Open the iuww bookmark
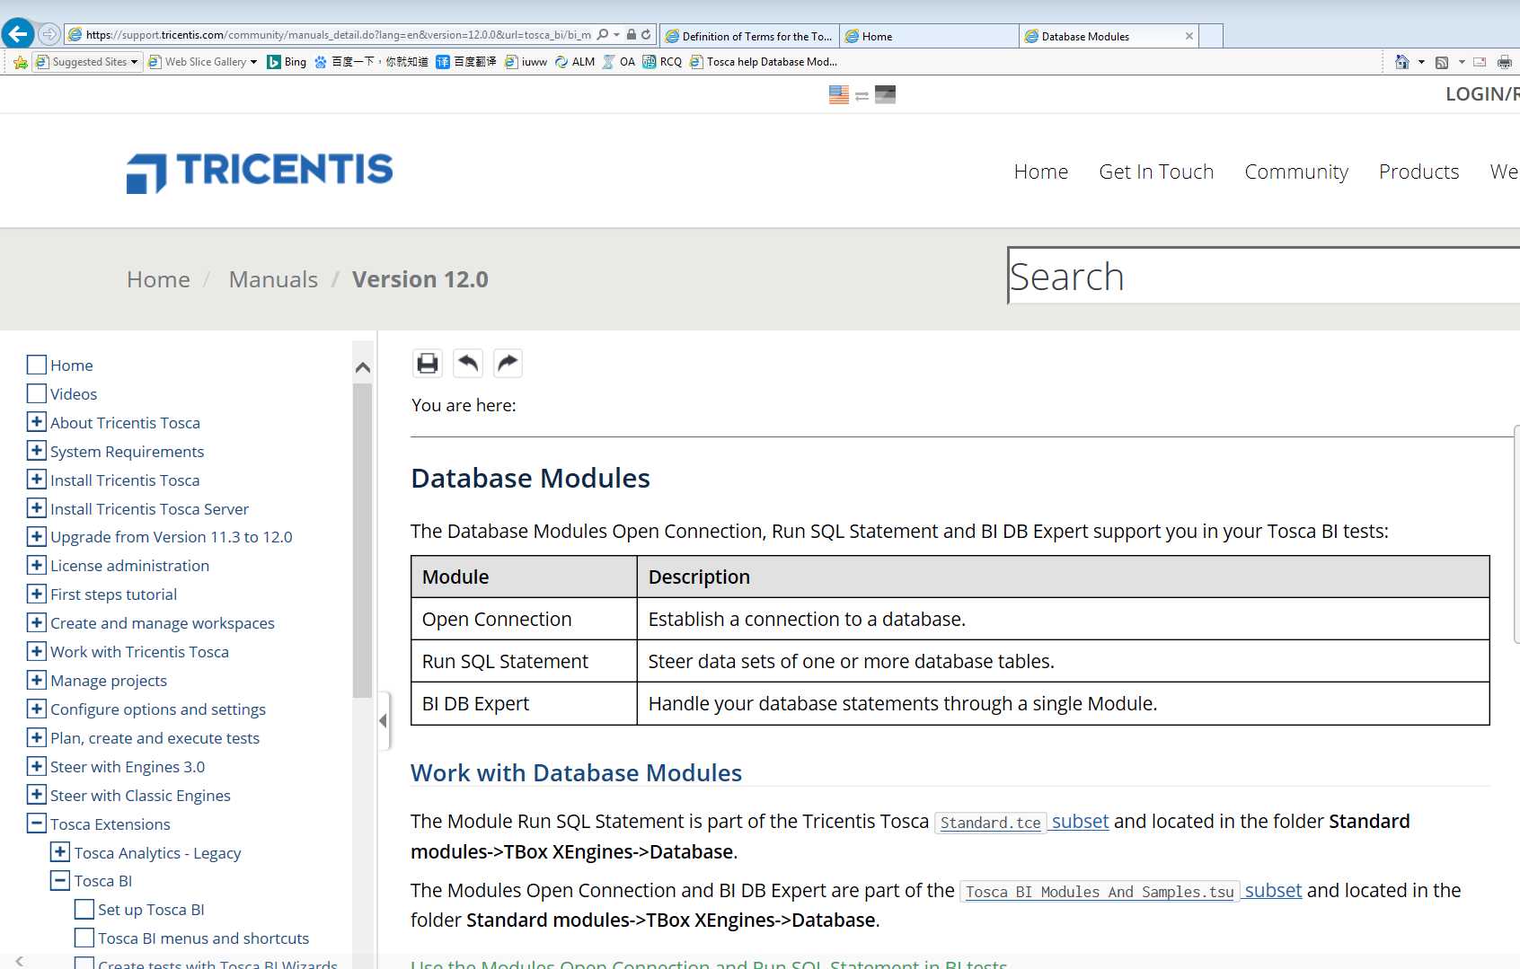Viewport: 1520px width, 969px height. point(526,62)
